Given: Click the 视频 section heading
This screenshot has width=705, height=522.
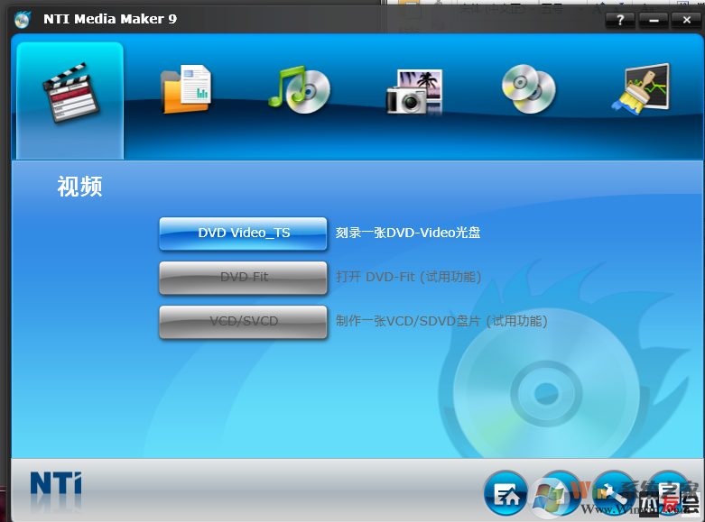Looking at the screenshot, I should pyautogui.click(x=79, y=187).
